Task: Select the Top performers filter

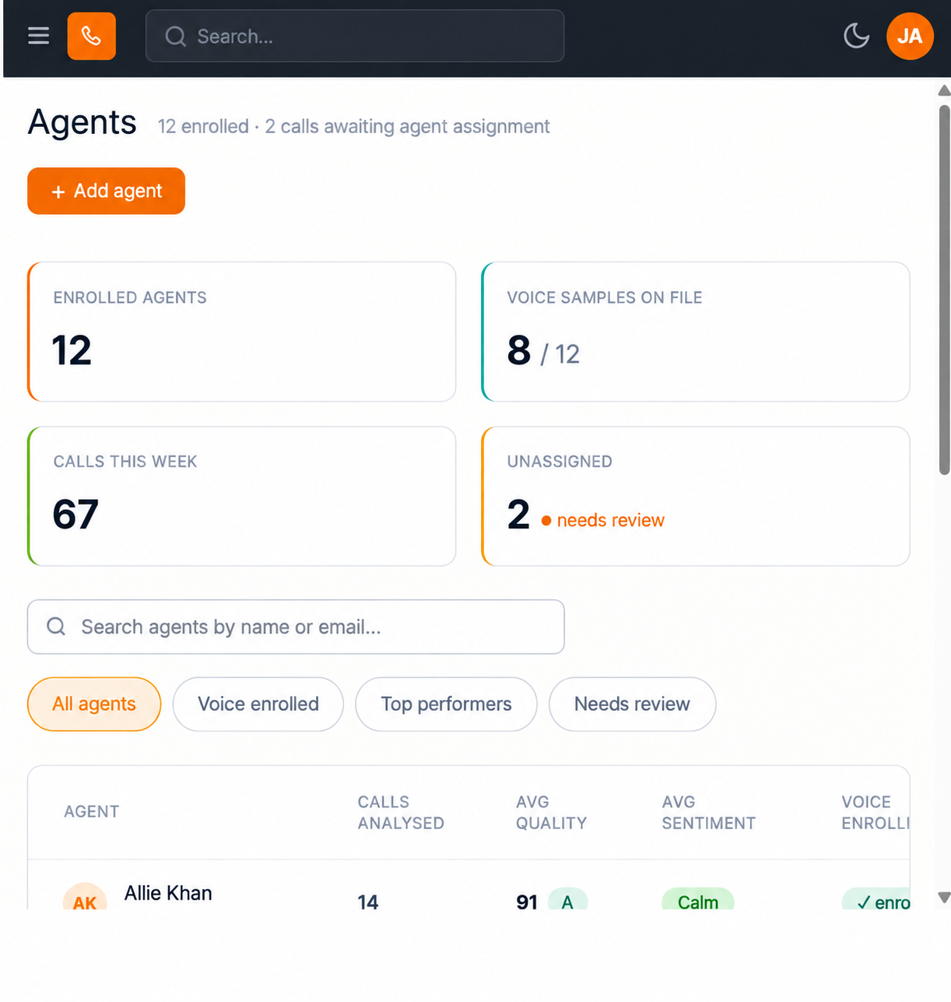Action: (446, 704)
